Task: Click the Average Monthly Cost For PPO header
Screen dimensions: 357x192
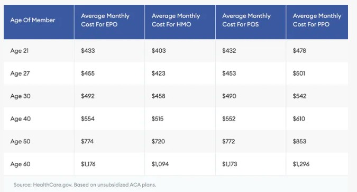Action: (x=317, y=20)
